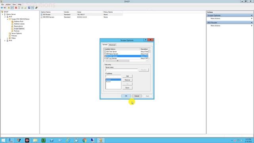Viewport: 254px width, 143px height.
Task: Click the Up one level folder icon
Action: point(9,8)
